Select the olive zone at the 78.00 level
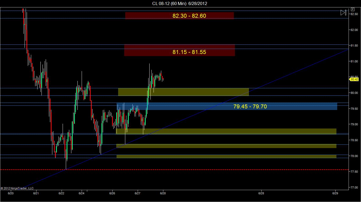This screenshot has width=361, height=202. coord(226,156)
